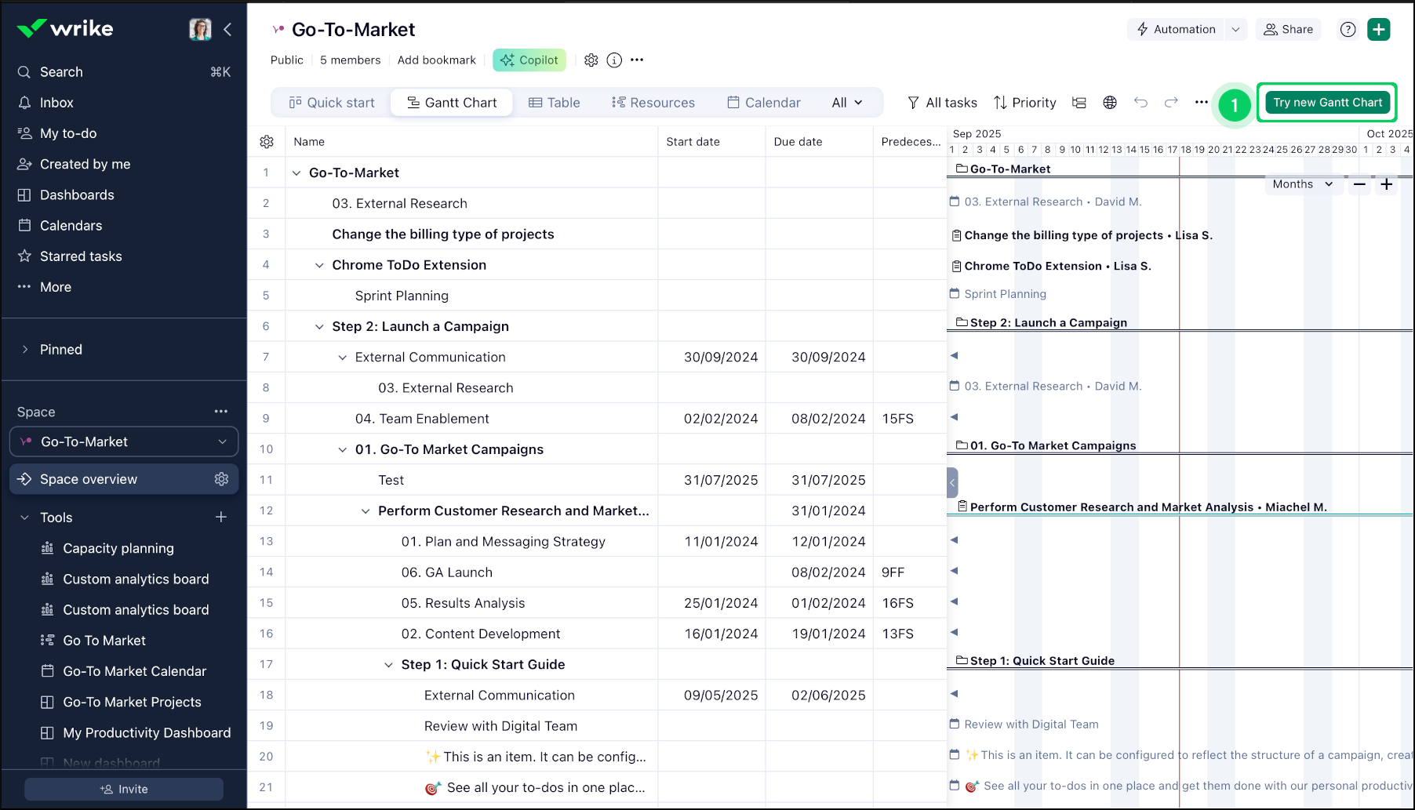This screenshot has width=1415, height=810.
Task: Zoom in Gantt timeline with plus
Action: tap(1387, 184)
